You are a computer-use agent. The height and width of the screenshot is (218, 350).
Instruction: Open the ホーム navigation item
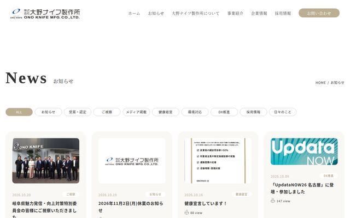click(134, 13)
